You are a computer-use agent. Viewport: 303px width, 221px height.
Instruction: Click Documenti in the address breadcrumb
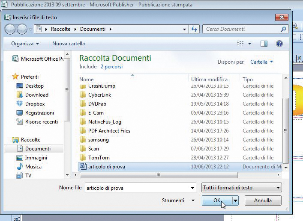click(93, 29)
